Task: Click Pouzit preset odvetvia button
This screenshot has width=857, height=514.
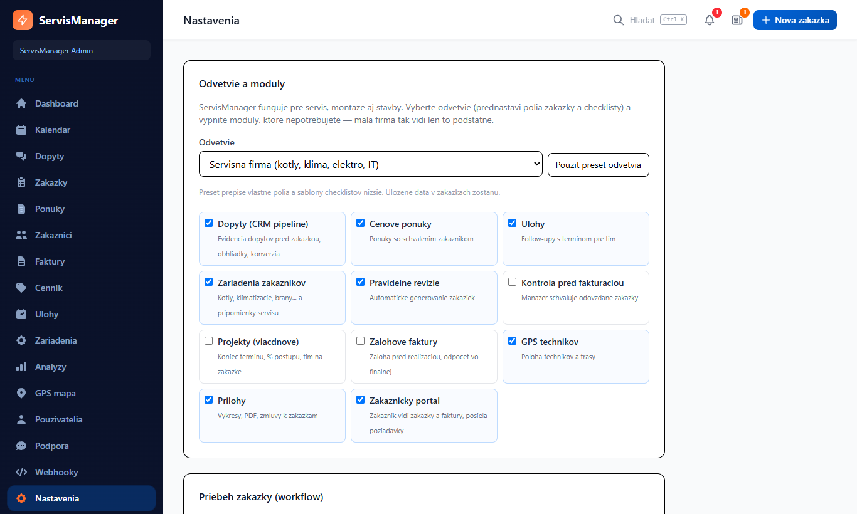Action: pyautogui.click(x=599, y=165)
